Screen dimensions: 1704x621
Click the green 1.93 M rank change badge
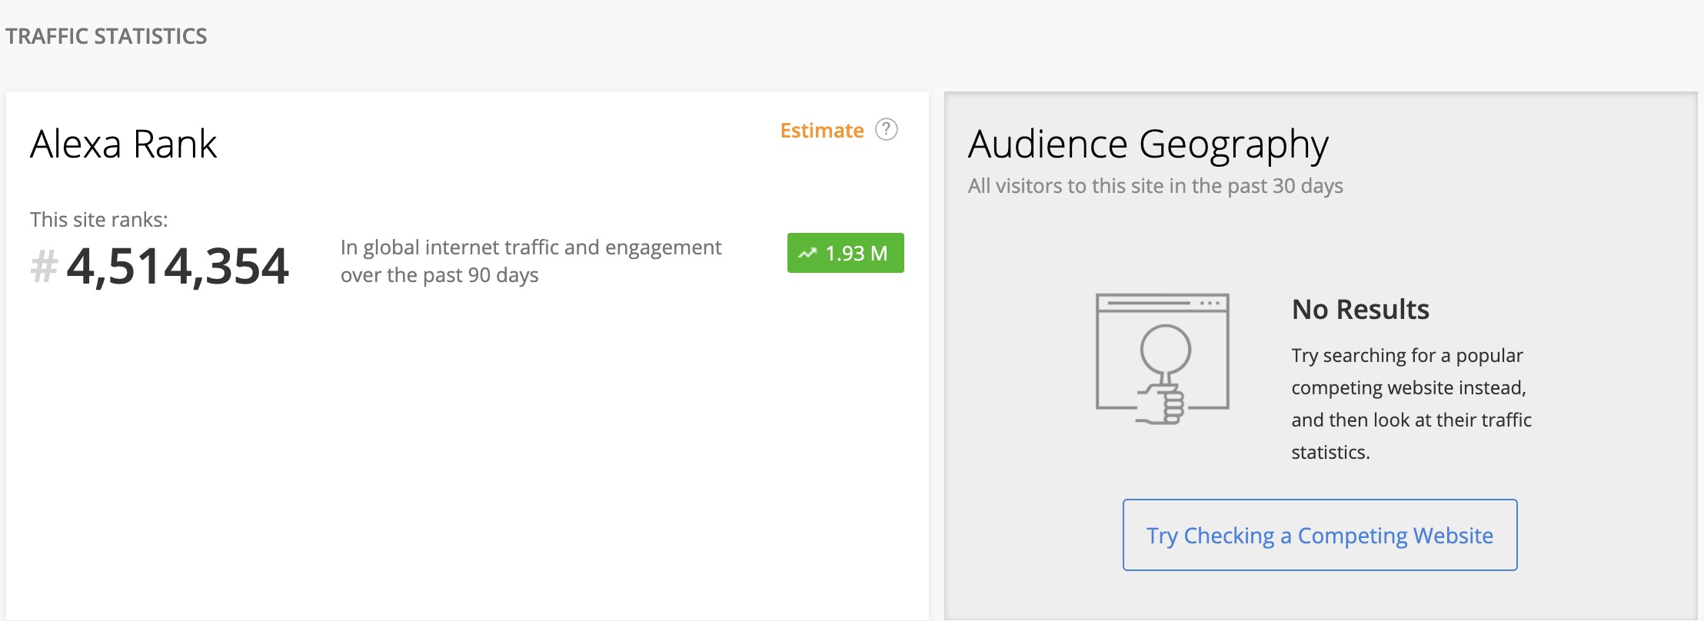[845, 253]
